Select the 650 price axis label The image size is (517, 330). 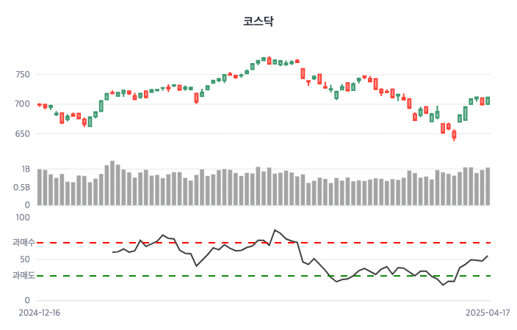21,134
